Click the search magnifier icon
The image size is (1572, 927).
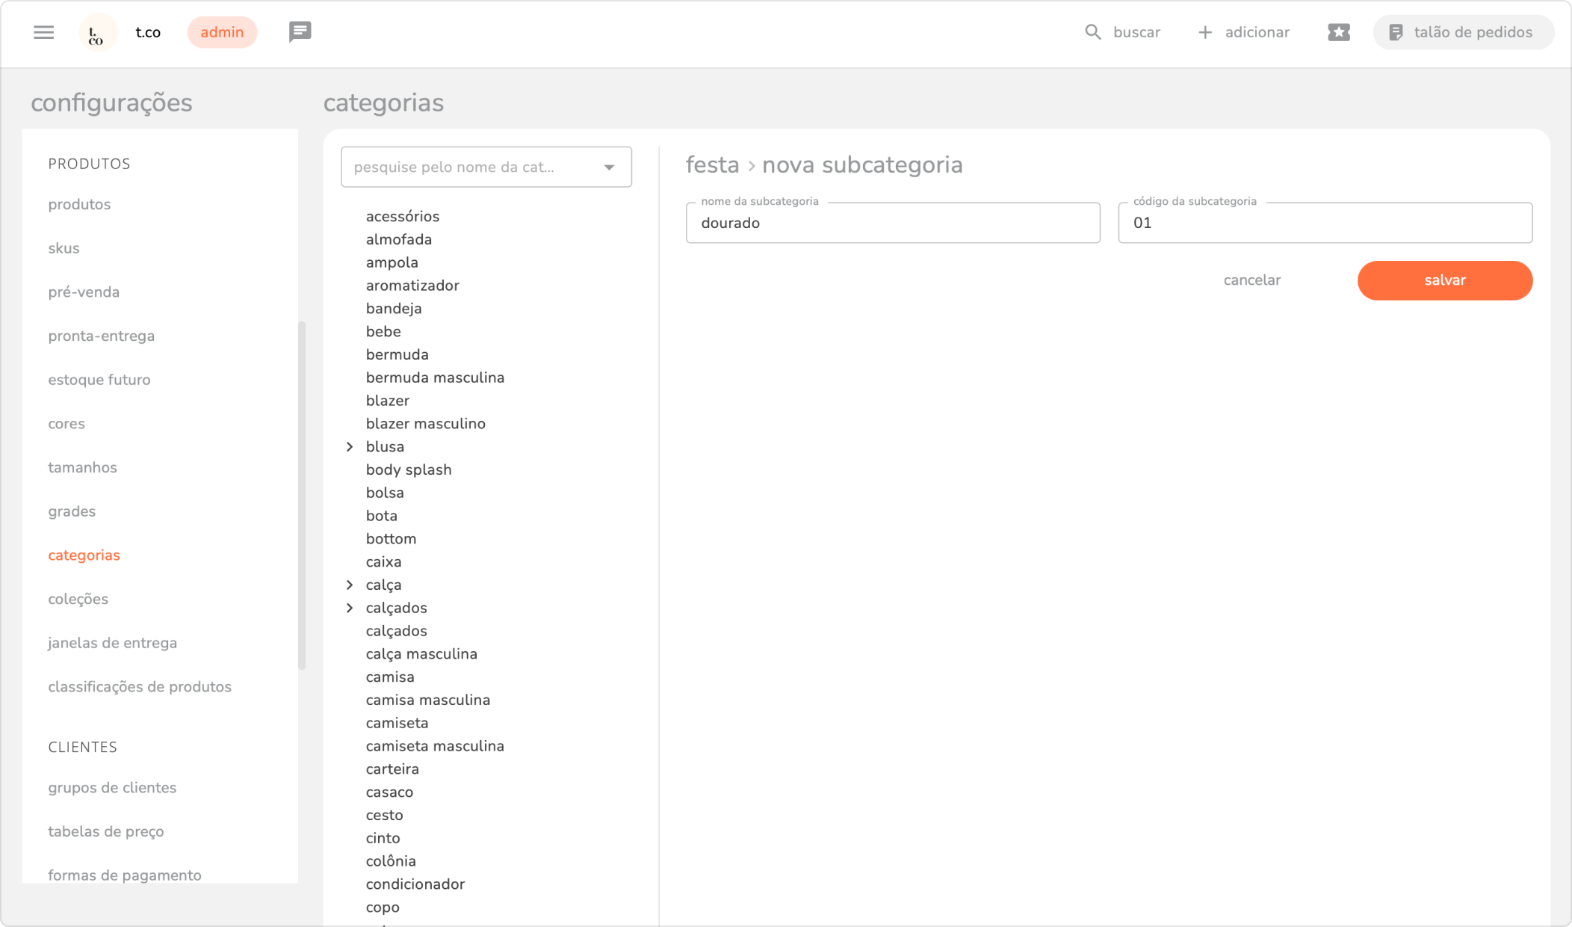click(1092, 32)
